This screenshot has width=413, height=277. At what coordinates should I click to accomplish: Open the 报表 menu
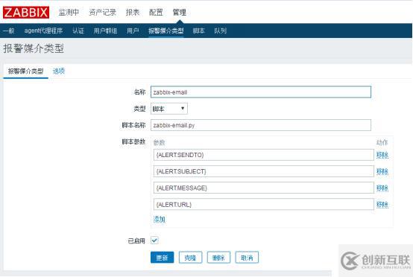tap(133, 12)
